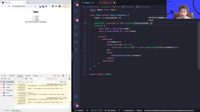200x112 pixels.
Task: Open the Chrome Extensions puzzle icon
Action: pos(56,6)
